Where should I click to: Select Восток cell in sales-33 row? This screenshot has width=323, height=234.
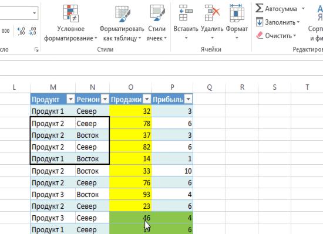(92, 171)
